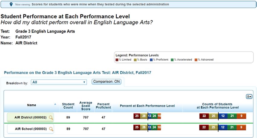
Task: Select the AIR School (000003) row name
Action: coord(31,129)
